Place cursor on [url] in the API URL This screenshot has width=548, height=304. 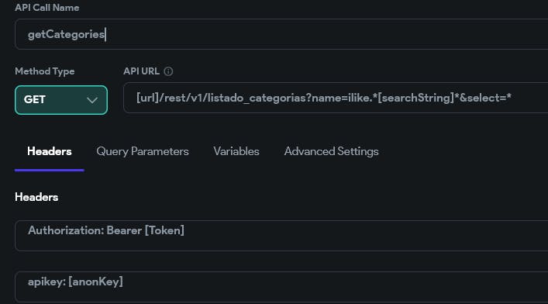pyautogui.click(x=147, y=98)
